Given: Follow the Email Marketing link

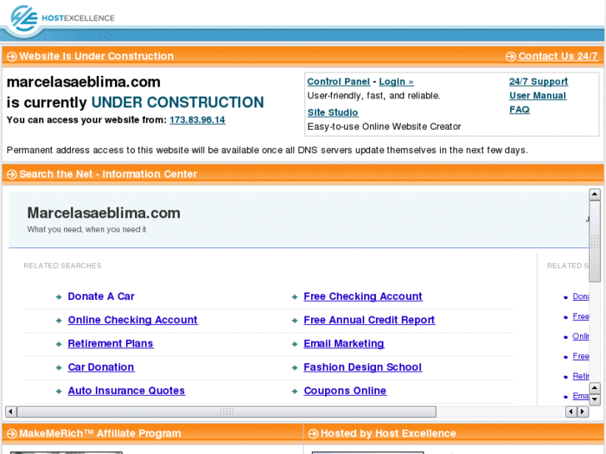Looking at the screenshot, I should [x=343, y=343].
